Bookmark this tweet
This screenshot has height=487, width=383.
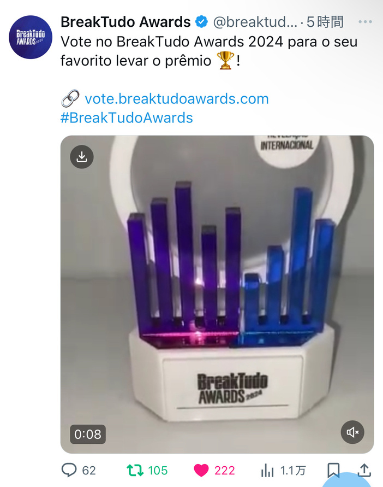click(x=333, y=470)
